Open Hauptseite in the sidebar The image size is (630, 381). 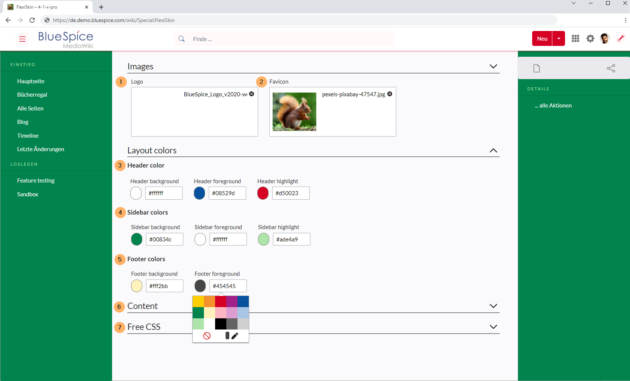pyautogui.click(x=31, y=81)
